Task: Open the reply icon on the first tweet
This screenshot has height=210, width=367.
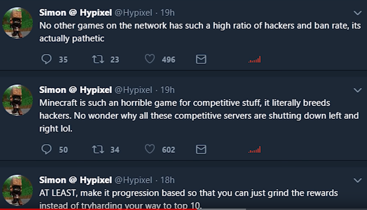Action: click(48, 59)
